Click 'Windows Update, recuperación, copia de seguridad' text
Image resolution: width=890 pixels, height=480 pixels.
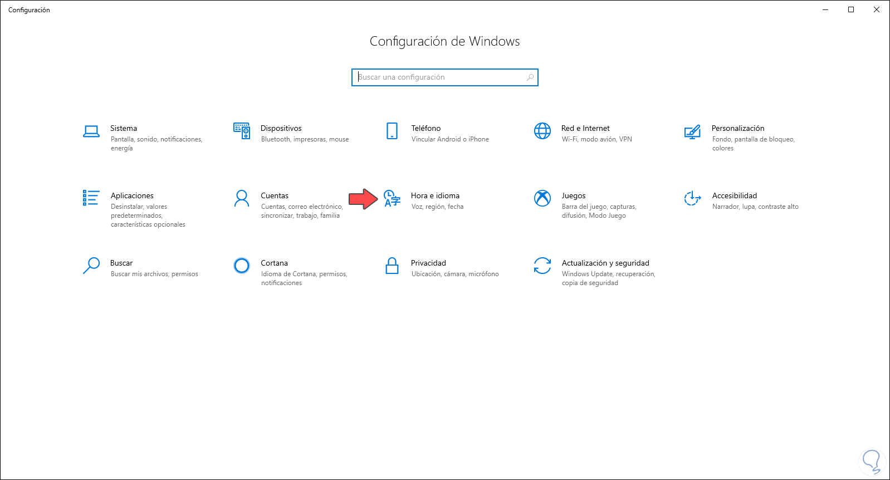tap(609, 278)
